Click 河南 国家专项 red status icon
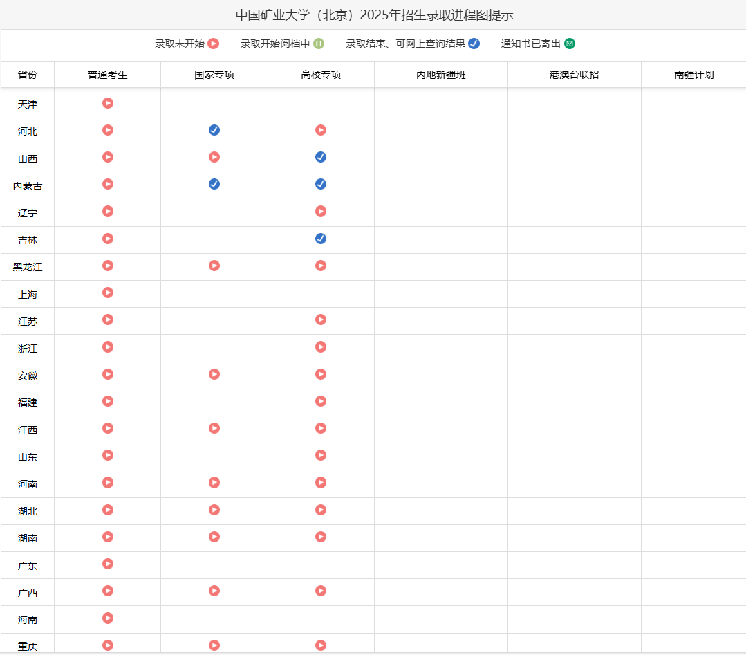Screen dimensions: 746x655 click(x=214, y=483)
